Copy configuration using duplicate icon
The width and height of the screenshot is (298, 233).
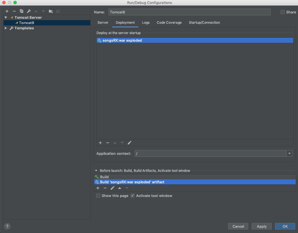[22, 11]
